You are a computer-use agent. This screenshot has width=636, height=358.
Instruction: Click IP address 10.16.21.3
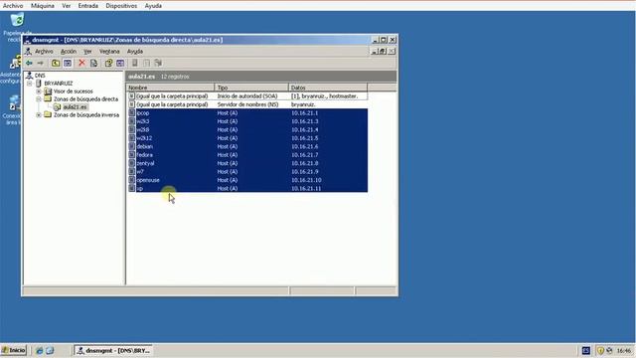click(305, 121)
